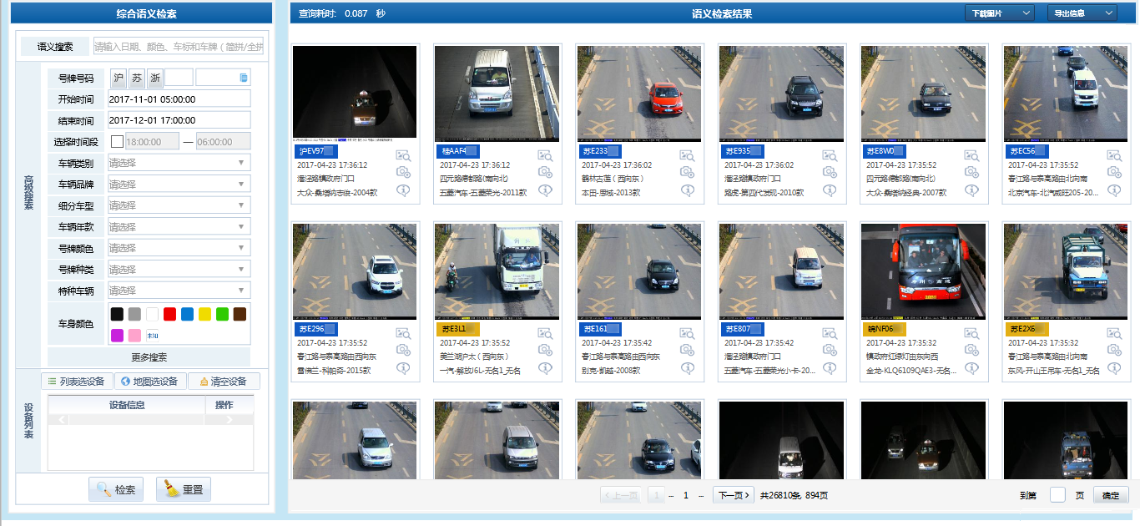
Task: Go to next page with 下一页
Action: tap(734, 495)
